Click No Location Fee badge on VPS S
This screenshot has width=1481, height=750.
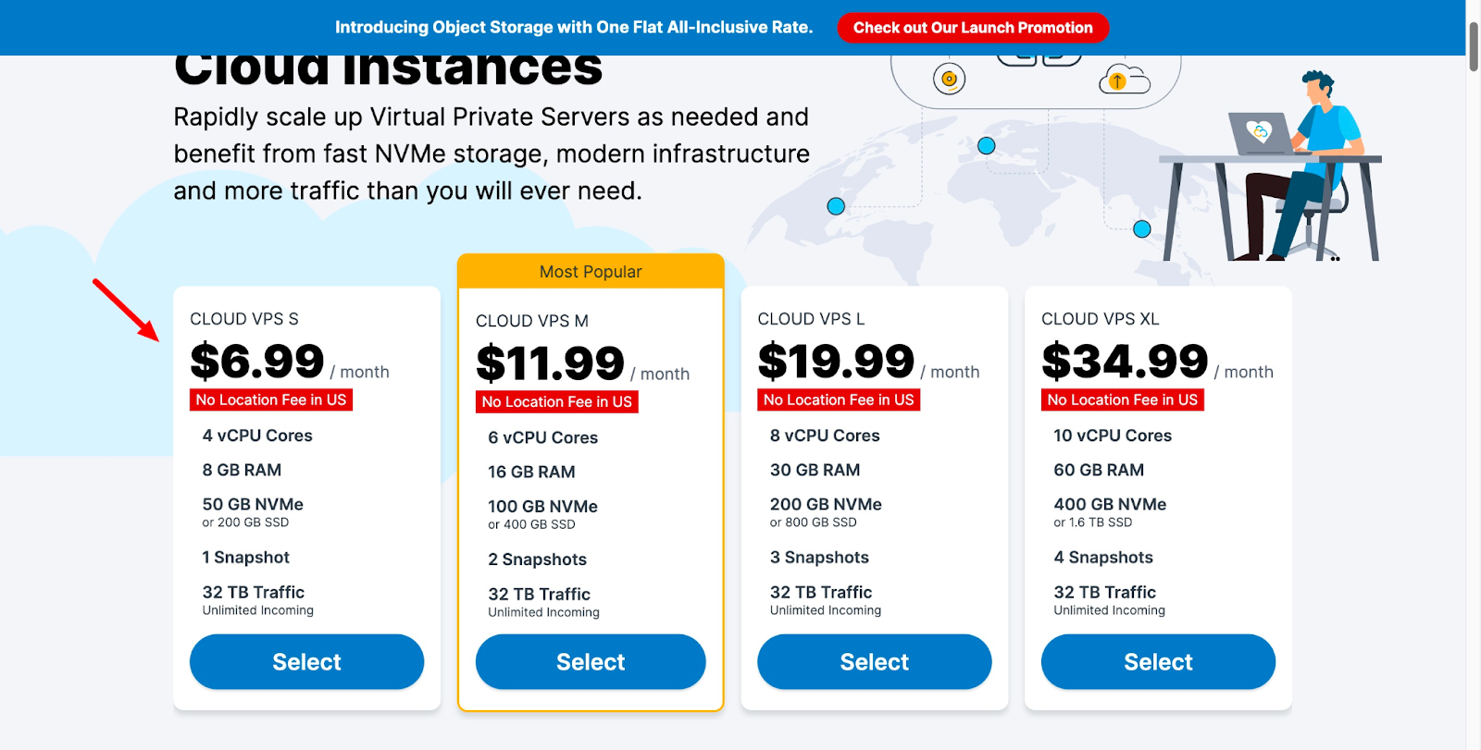[x=271, y=400]
